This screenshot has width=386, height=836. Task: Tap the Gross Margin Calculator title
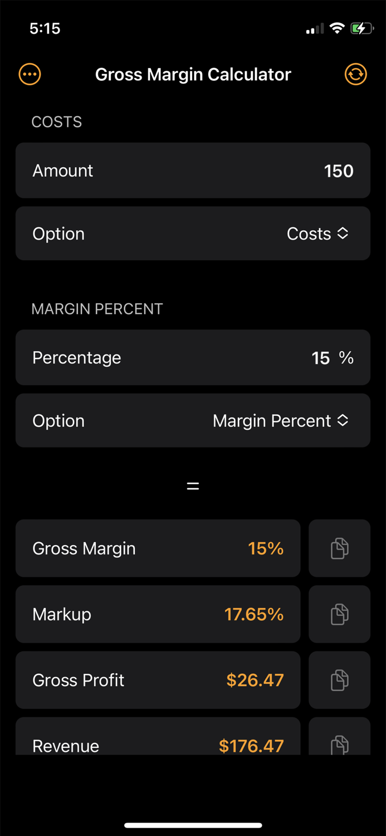pyautogui.click(x=193, y=74)
